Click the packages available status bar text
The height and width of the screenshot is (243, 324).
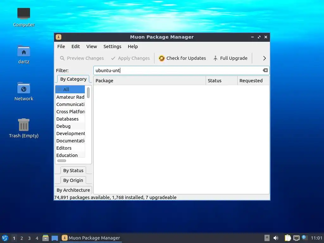tap(115, 197)
